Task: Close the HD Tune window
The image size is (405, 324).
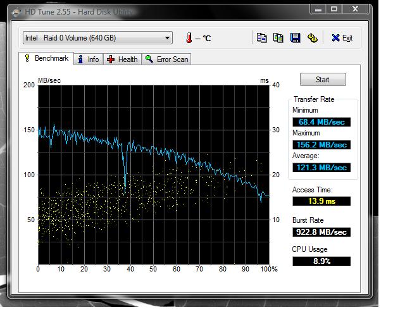Action: click(x=355, y=9)
